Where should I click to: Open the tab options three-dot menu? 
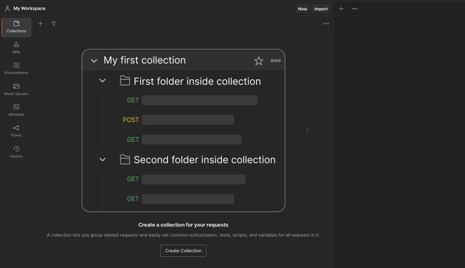[x=355, y=9]
